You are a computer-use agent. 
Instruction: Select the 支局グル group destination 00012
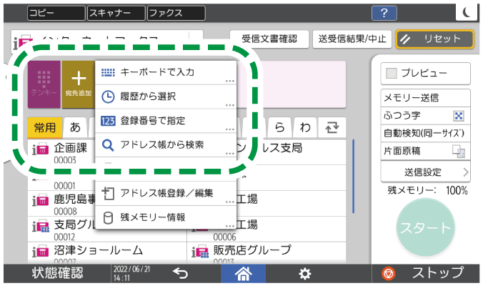click(x=61, y=229)
